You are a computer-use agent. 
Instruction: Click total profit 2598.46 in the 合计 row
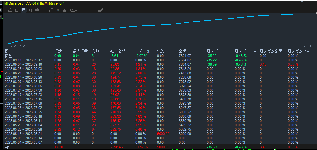pyautogui.click(x=117, y=147)
